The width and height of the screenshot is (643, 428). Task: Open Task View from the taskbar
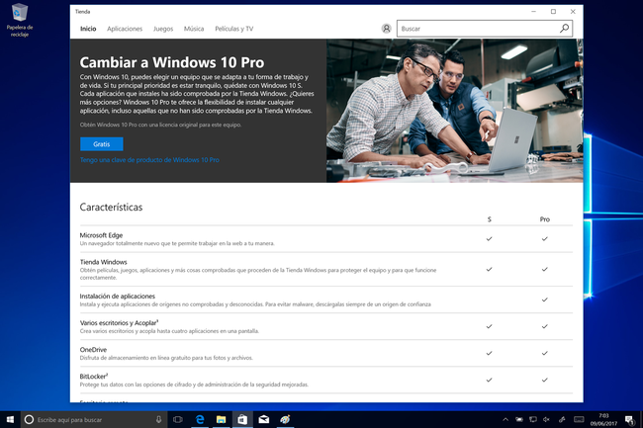(x=177, y=419)
